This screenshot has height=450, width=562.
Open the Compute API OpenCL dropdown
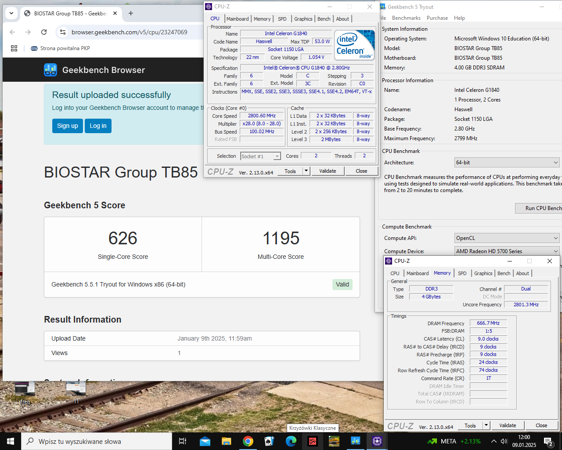tap(507, 238)
